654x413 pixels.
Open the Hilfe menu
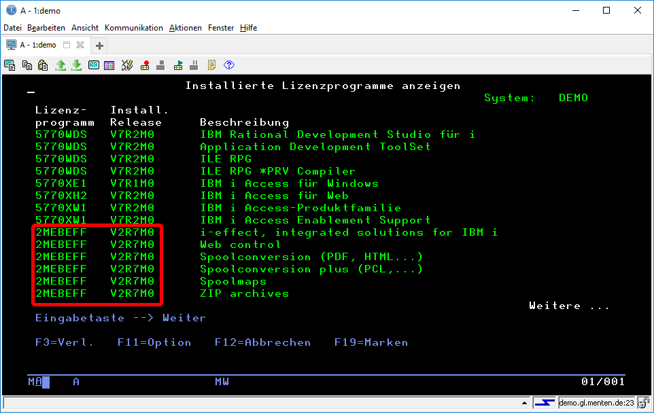(249, 28)
